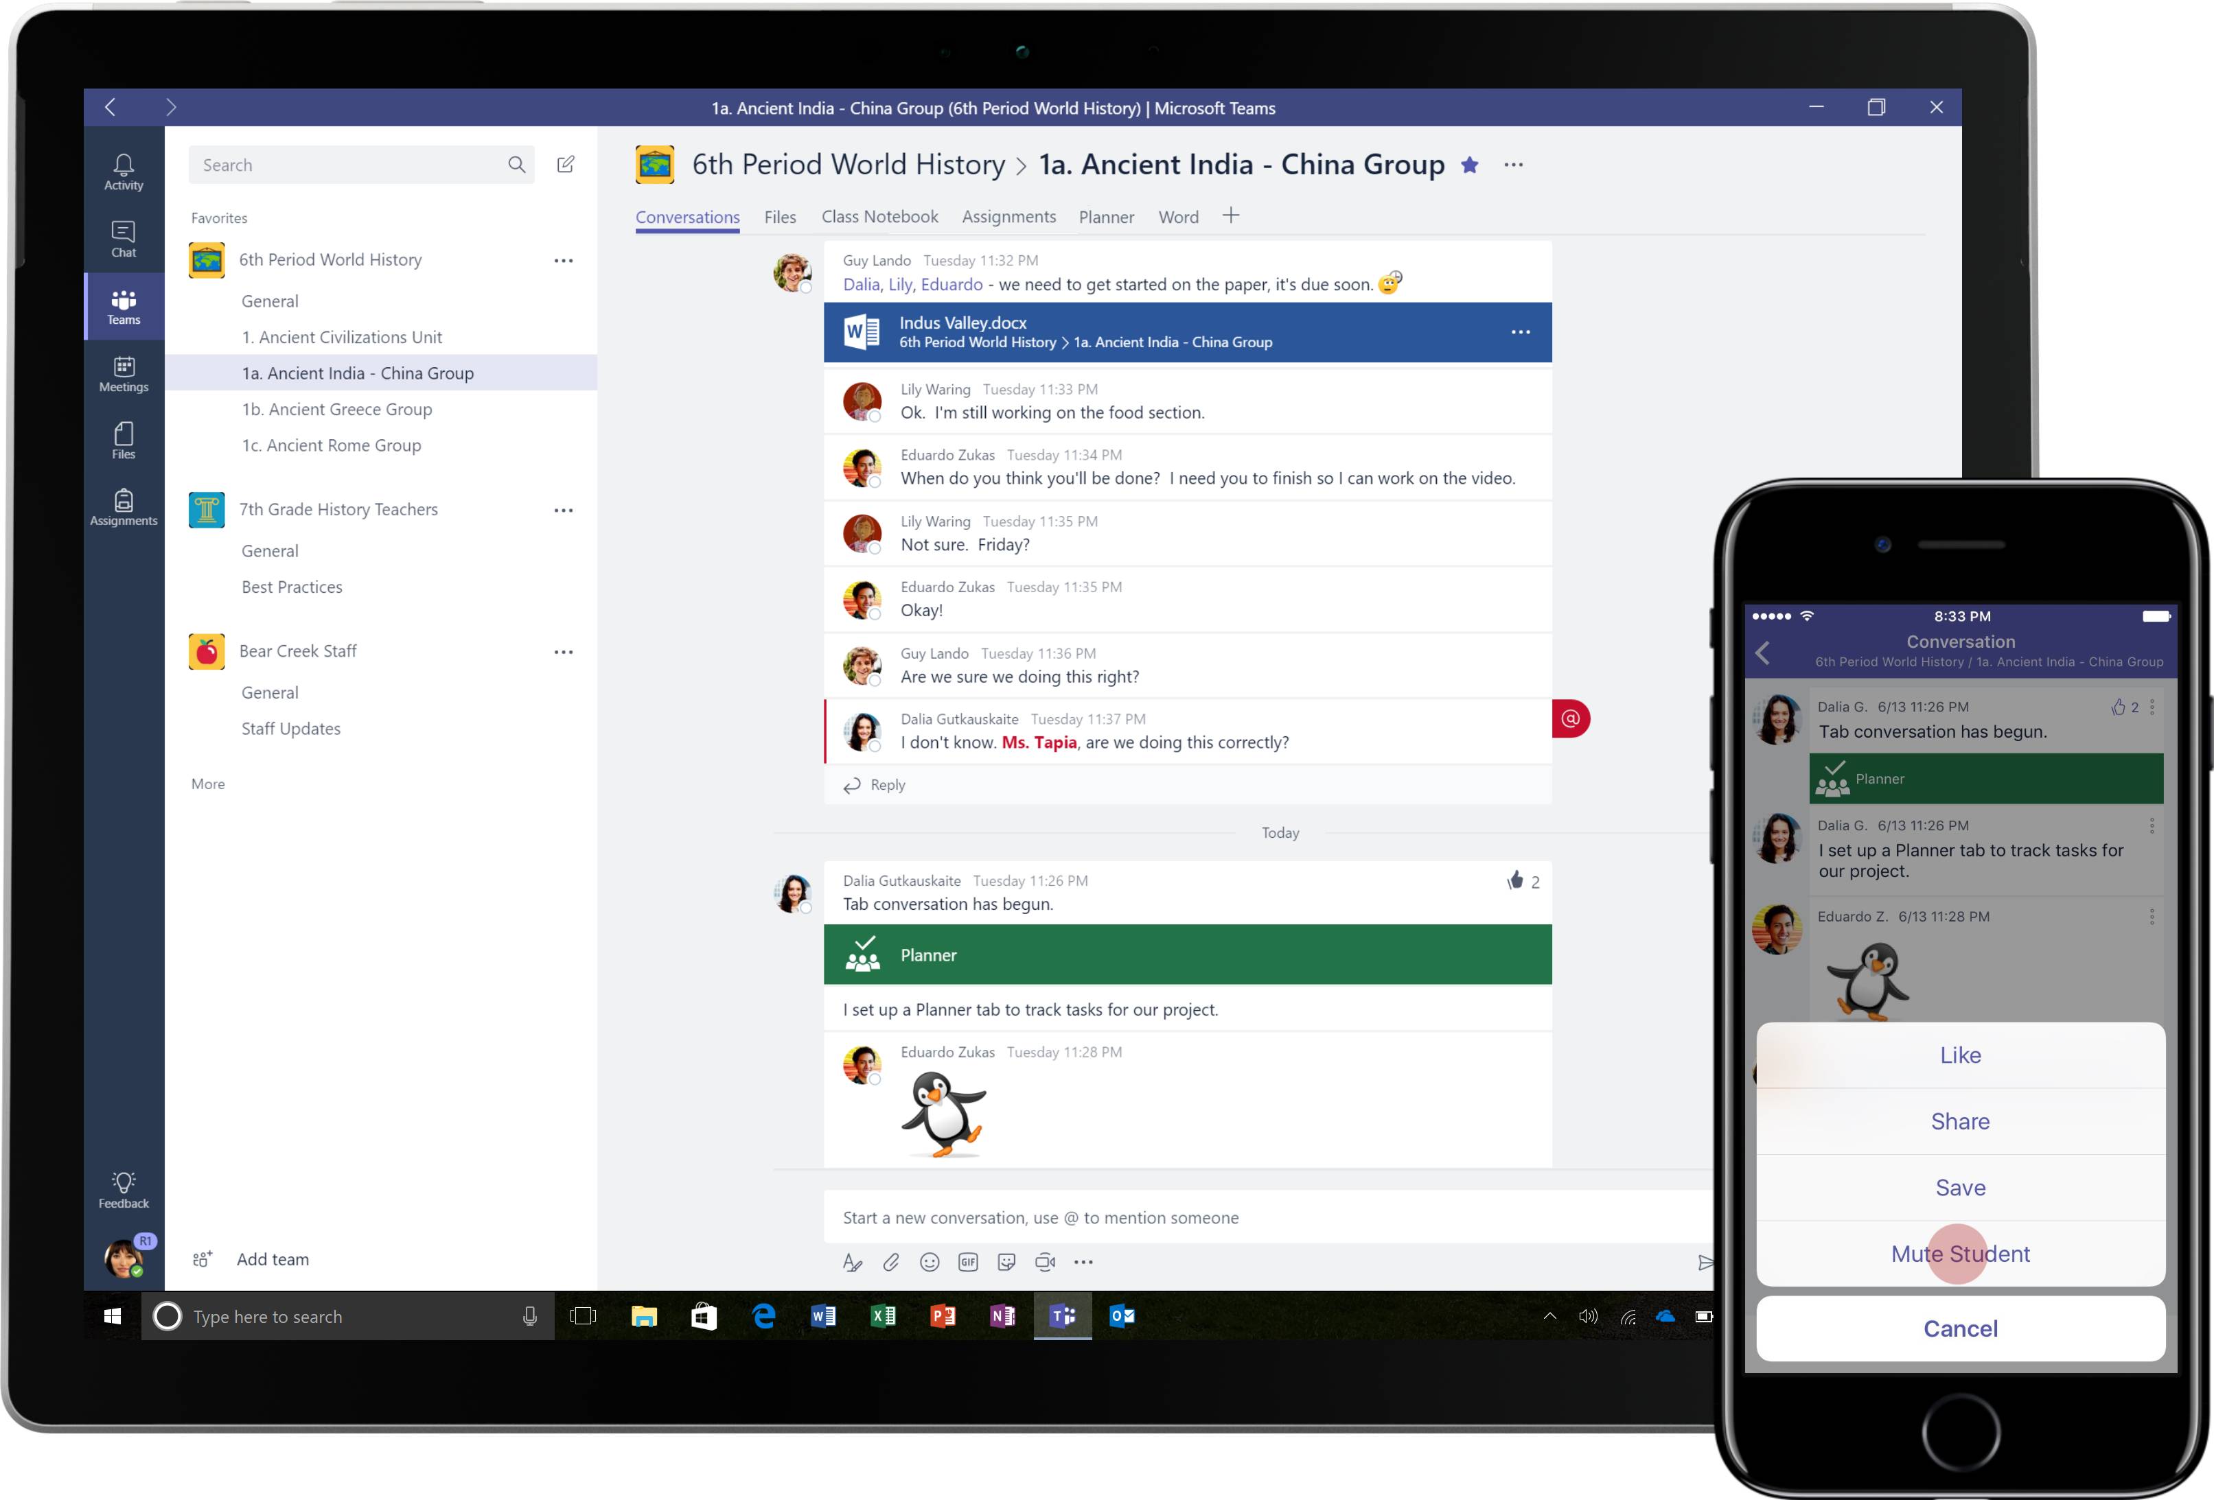Toggle favorite star for this channel
This screenshot has width=2214, height=1500.
1470,165
